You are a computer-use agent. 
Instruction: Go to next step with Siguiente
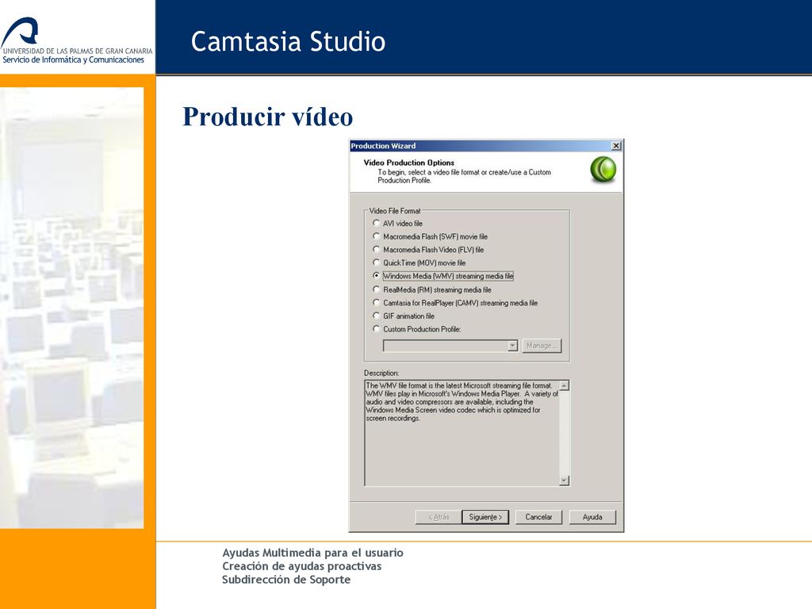(485, 517)
